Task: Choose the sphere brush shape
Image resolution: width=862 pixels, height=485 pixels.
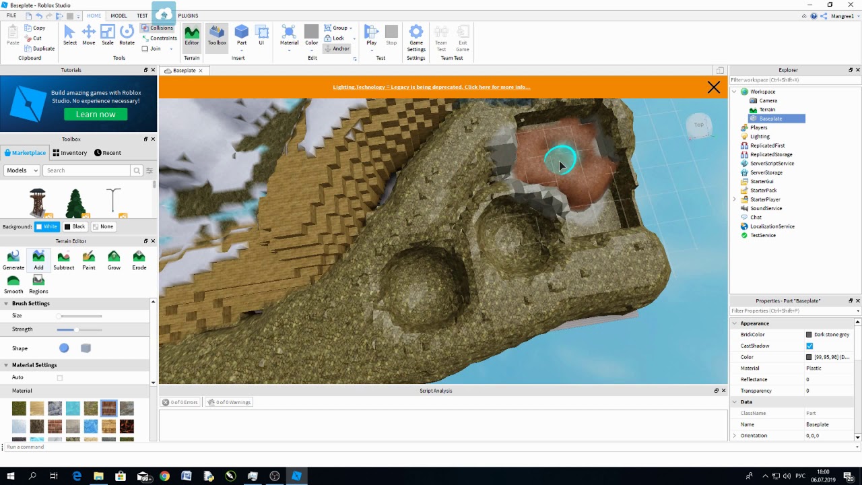Action: point(64,348)
